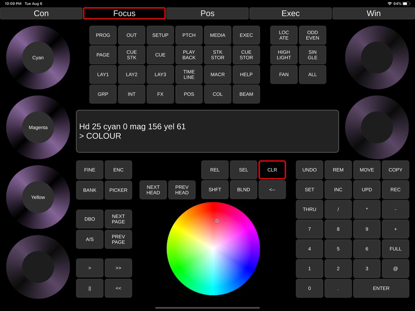Toggle the SINGLE key
Image resolution: width=415 pixels, height=311 pixels.
pyautogui.click(x=313, y=55)
